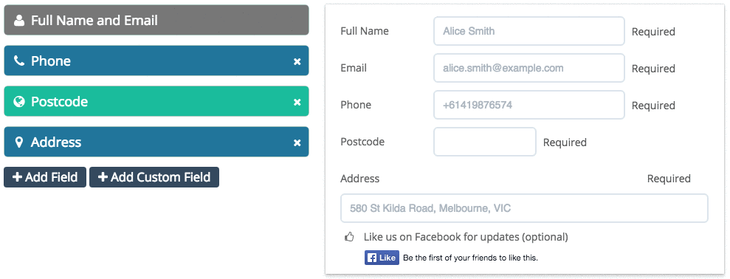Remove the Address field with its X icon
This screenshot has width=730, height=279.
pos(297,142)
